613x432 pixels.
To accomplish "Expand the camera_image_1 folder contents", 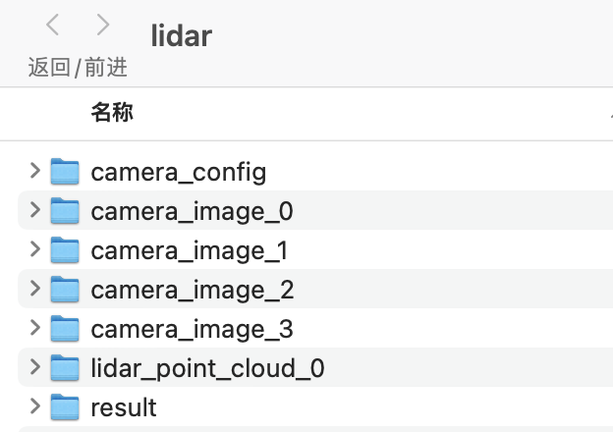I will pyautogui.click(x=35, y=249).
